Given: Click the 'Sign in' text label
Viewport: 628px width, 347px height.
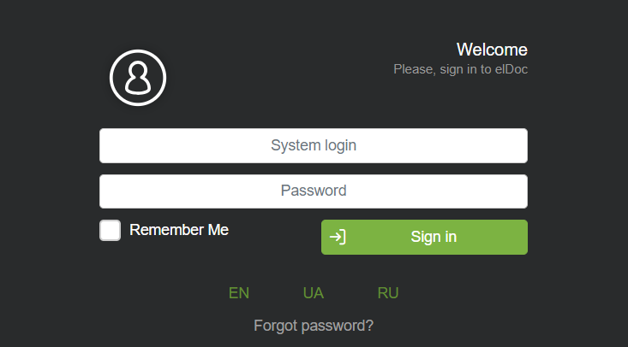Looking at the screenshot, I should click(x=434, y=237).
